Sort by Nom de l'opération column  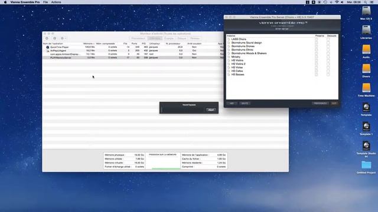pos(53,44)
